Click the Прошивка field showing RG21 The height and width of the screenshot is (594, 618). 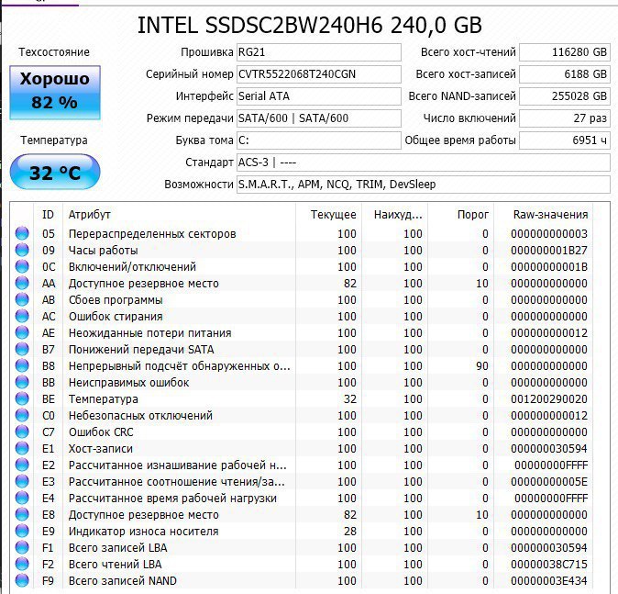click(x=318, y=52)
